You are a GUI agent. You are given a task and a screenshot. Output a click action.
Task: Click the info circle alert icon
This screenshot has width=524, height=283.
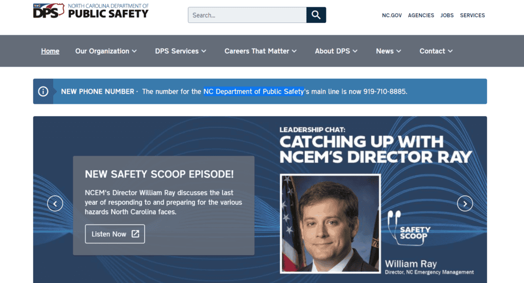(43, 92)
